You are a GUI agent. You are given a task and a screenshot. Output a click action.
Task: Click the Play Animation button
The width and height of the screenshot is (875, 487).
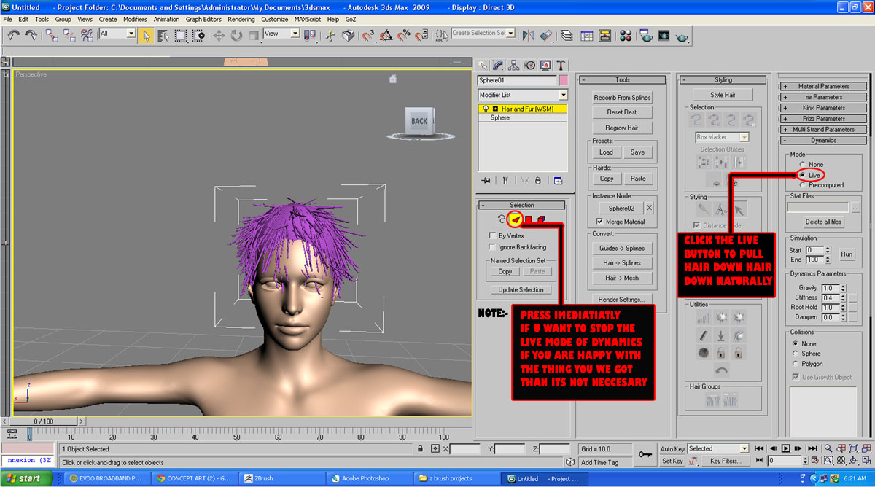coord(786,448)
